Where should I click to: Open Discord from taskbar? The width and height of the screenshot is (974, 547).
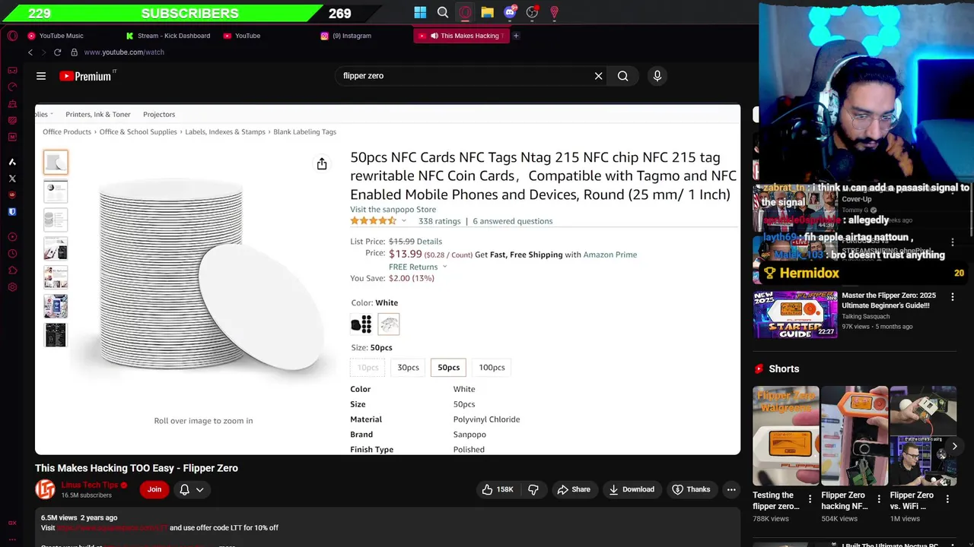pos(510,12)
